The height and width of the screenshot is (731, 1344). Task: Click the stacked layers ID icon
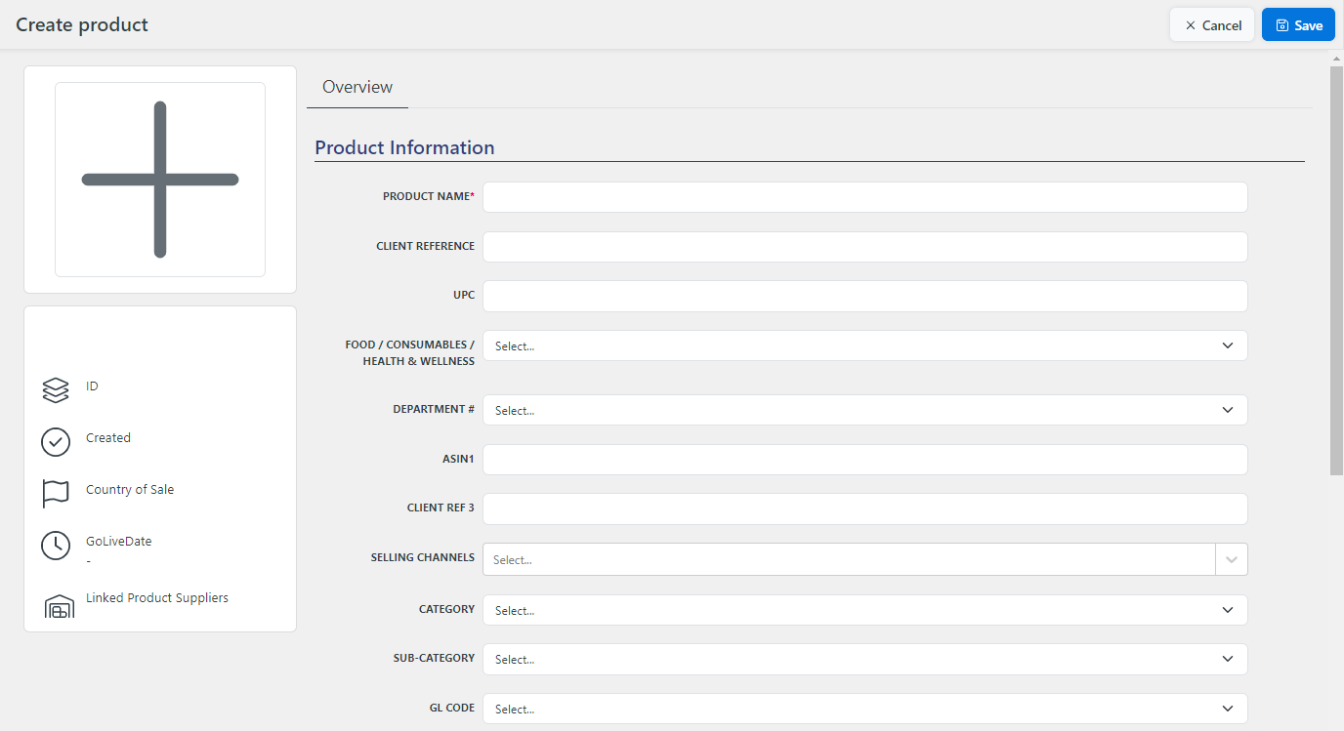56,390
